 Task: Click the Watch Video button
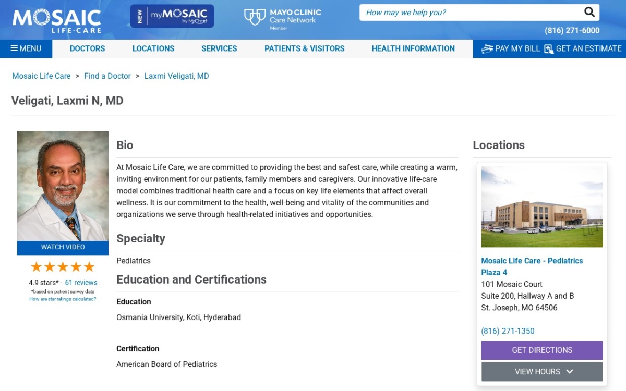click(x=63, y=247)
